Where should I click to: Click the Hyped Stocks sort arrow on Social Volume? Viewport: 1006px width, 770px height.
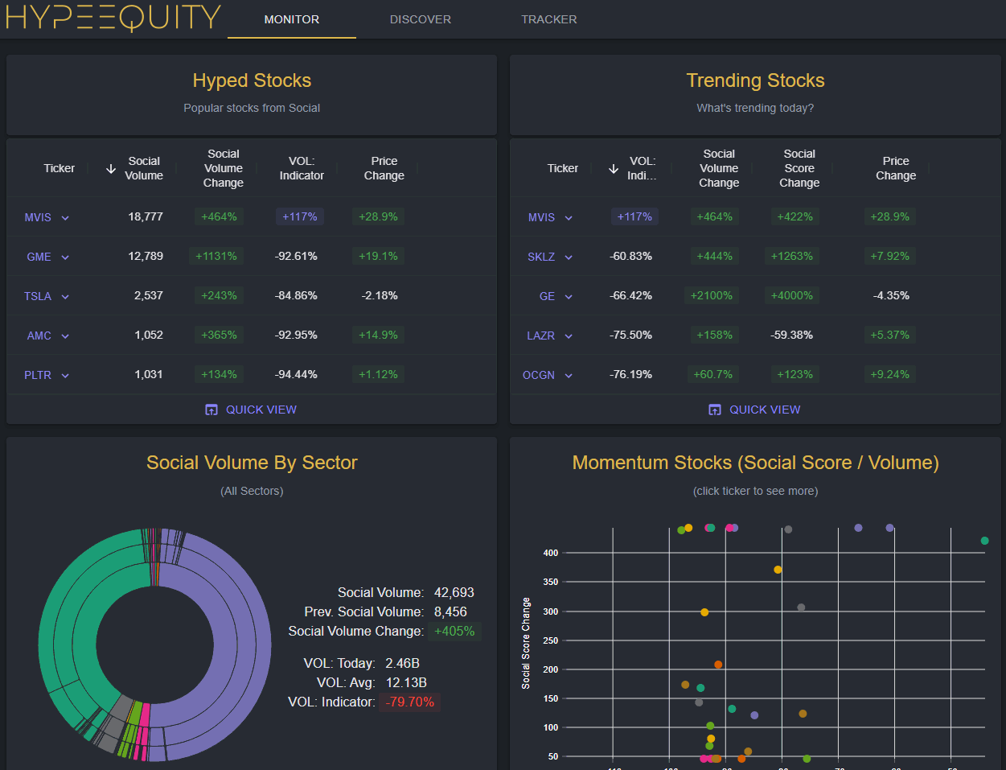(x=111, y=168)
